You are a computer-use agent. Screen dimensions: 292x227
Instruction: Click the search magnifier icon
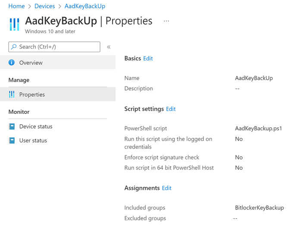tap(14, 47)
